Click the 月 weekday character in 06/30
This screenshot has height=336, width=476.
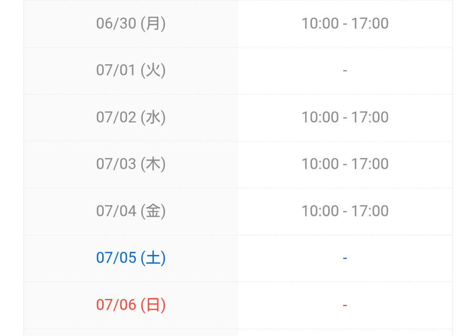tap(153, 24)
